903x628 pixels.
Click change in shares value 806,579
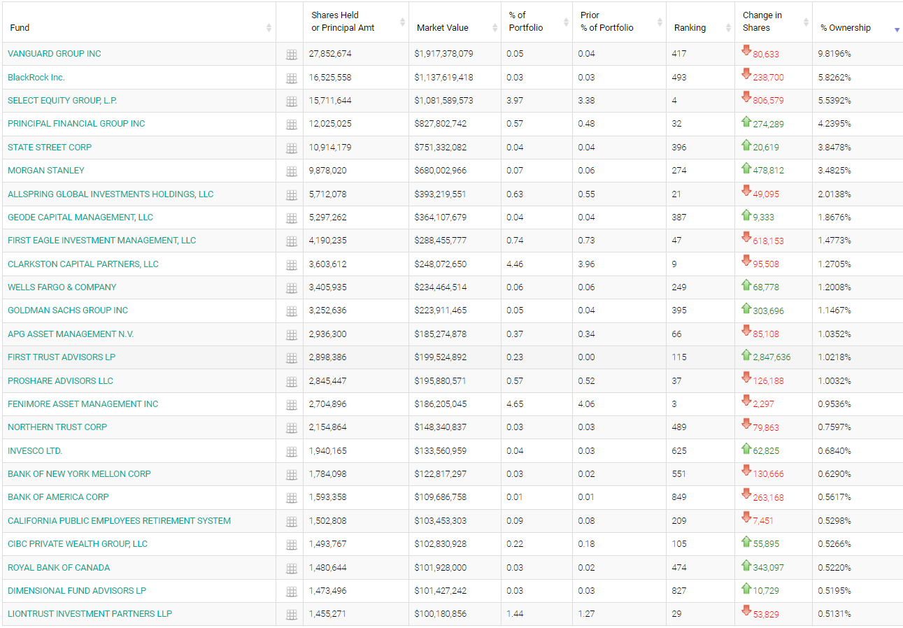(768, 101)
